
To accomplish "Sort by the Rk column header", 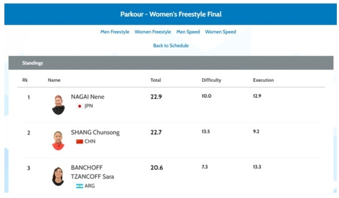I will tap(25, 80).
